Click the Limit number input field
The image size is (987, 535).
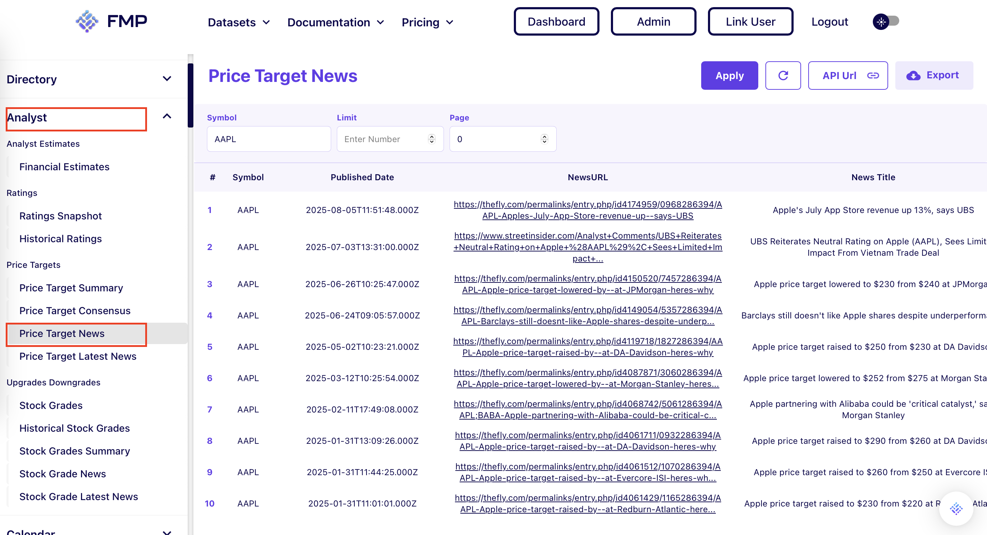(390, 139)
